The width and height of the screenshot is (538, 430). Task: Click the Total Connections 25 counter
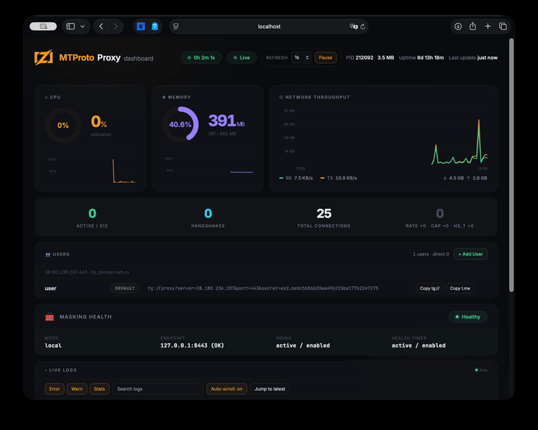(x=324, y=218)
